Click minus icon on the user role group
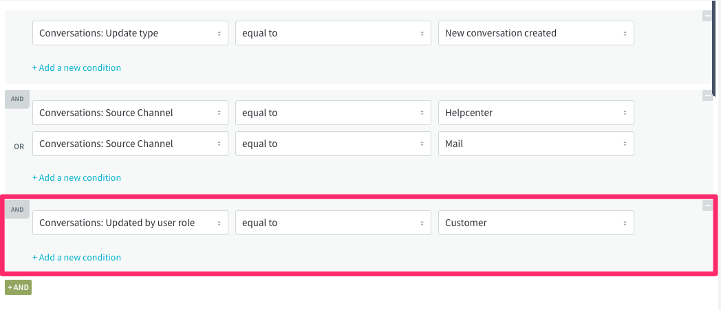Viewport: 721px width, 310px height. pos(707,205)
